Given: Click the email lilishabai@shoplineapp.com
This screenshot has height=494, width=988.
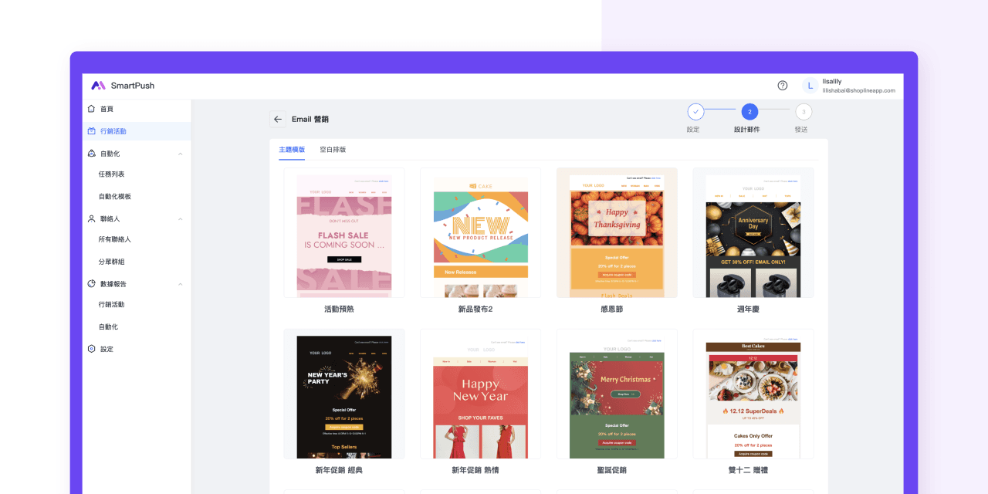Looking at the screenshot, I should [859, 90].
